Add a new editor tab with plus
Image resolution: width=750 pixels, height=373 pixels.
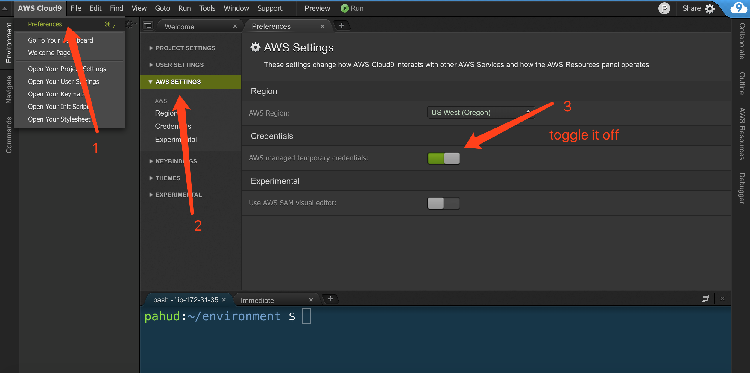pyautogui.click(x=341, y=25)
